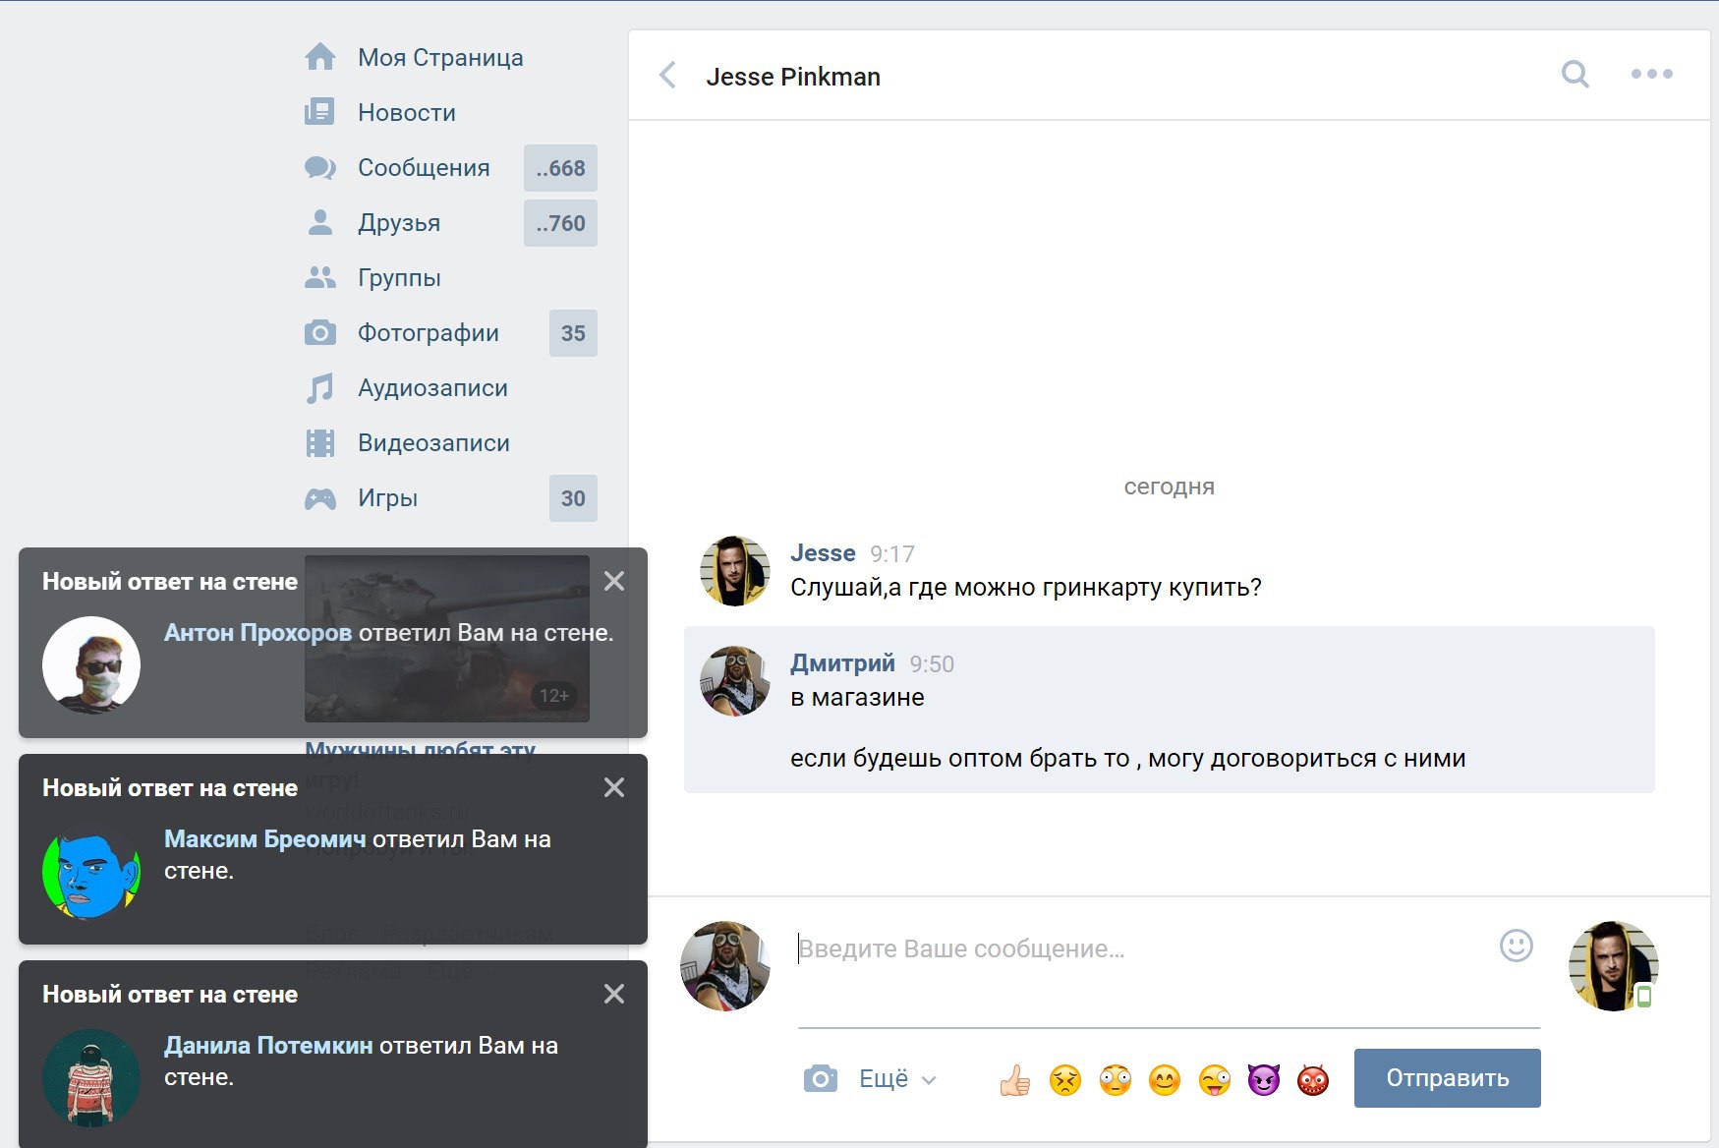The height and width of the screenshot is (1148, 1719).
Task: Click Антон Прохоров avatar in notification
Action: tap(91, 665)
